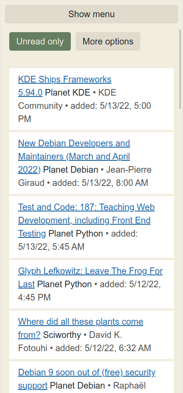Open Glyph Lefkowitz: Leave The Frog For Last
Viewport: 183px width, 393px height.
pyautogui.click(x=90, y=278)
